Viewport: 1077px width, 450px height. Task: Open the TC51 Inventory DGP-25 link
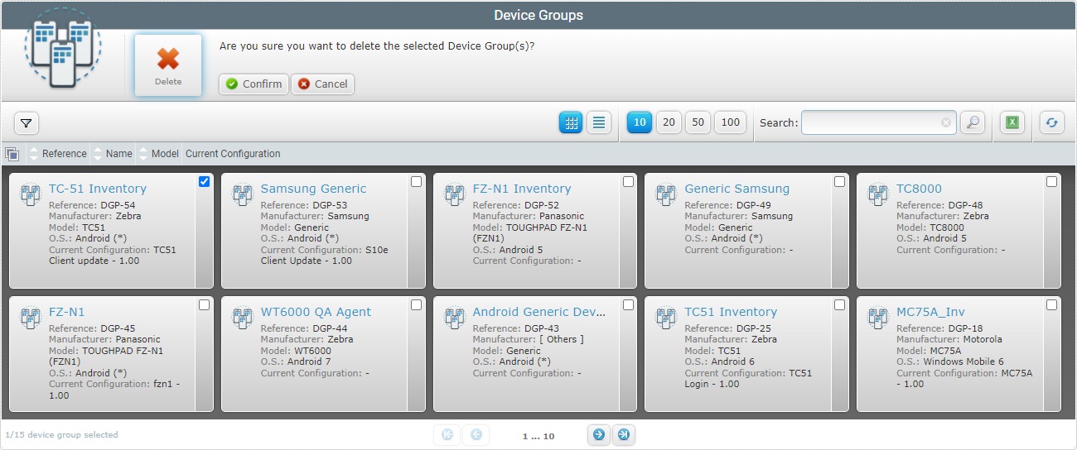tap(731, 312)
